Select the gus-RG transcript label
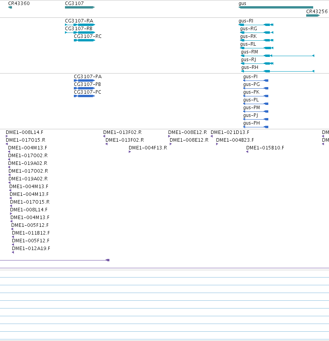 pos(249,29)
